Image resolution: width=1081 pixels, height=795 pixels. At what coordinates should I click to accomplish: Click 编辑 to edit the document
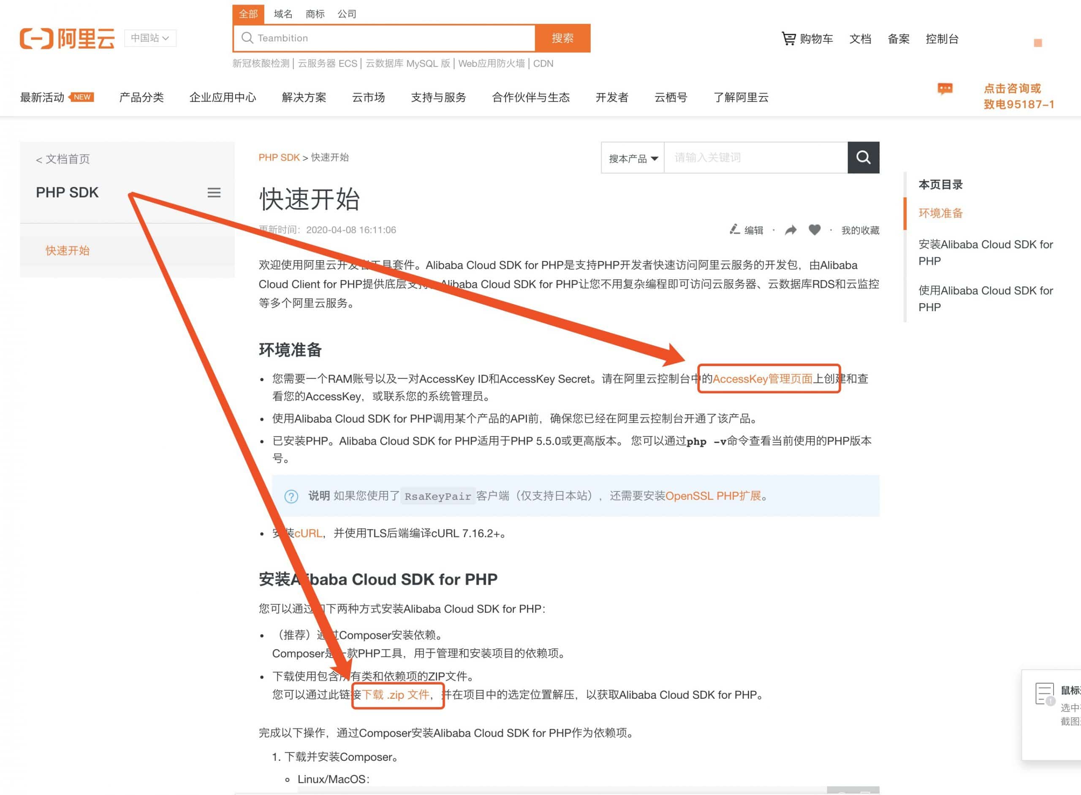(x=754, y=230)
